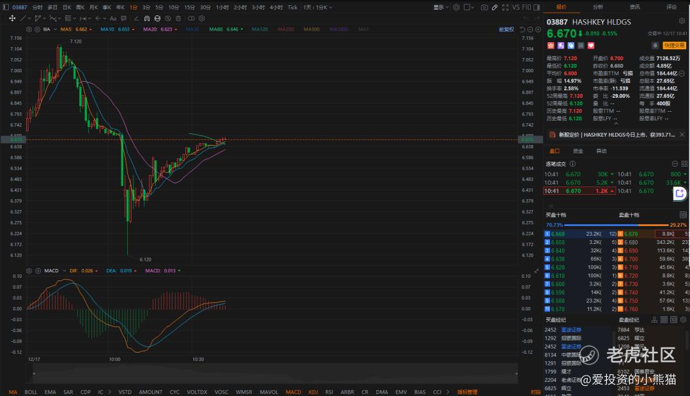Screen dimensions: 690x396
Task: Enable the RSI sub-chart indicator
Action: [329, 392]
